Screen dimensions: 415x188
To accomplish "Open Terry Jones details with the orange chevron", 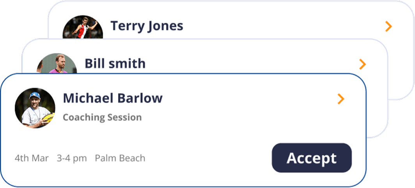I will [388, 27].
